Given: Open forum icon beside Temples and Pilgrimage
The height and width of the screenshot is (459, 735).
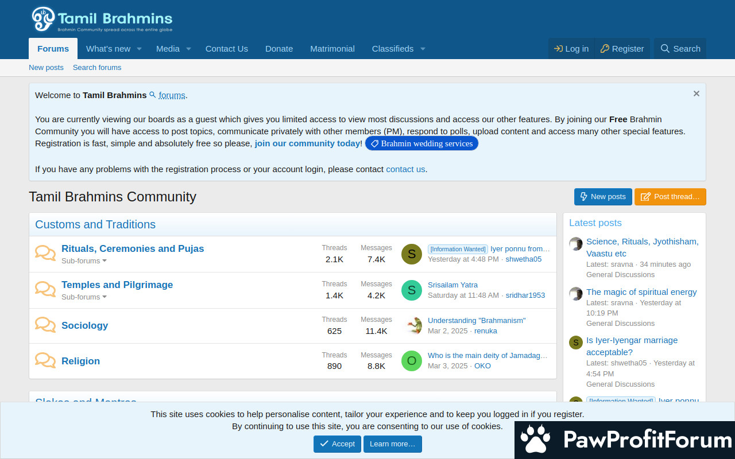Looking at the screenshot, I should click(x=45, y=290).
